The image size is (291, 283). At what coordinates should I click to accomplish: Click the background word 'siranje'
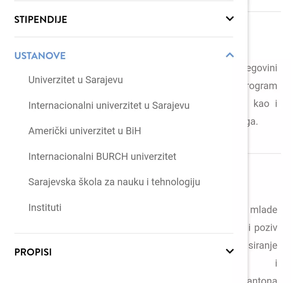point(263,246)
